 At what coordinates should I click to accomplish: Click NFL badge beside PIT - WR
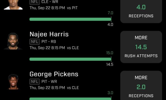pos(35,82)
